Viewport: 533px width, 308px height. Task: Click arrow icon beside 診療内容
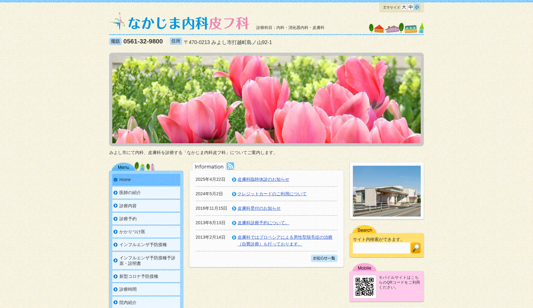pos(115,206)
